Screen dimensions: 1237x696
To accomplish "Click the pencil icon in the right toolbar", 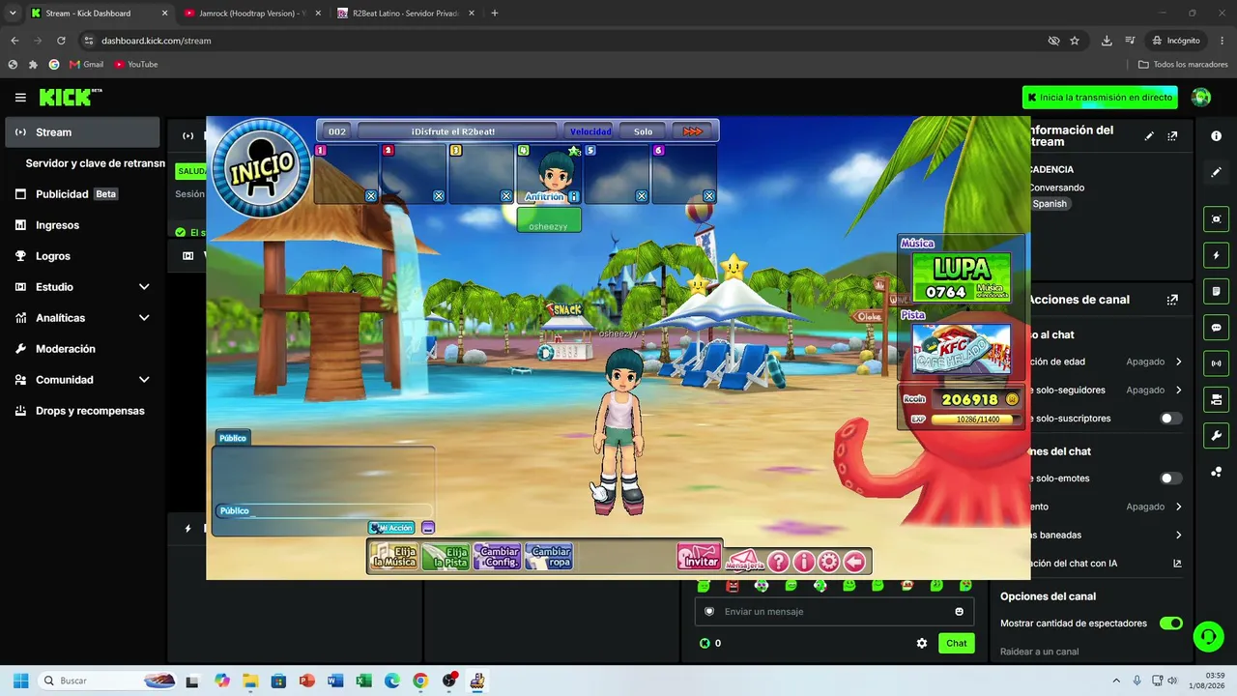I will 1216,172.
